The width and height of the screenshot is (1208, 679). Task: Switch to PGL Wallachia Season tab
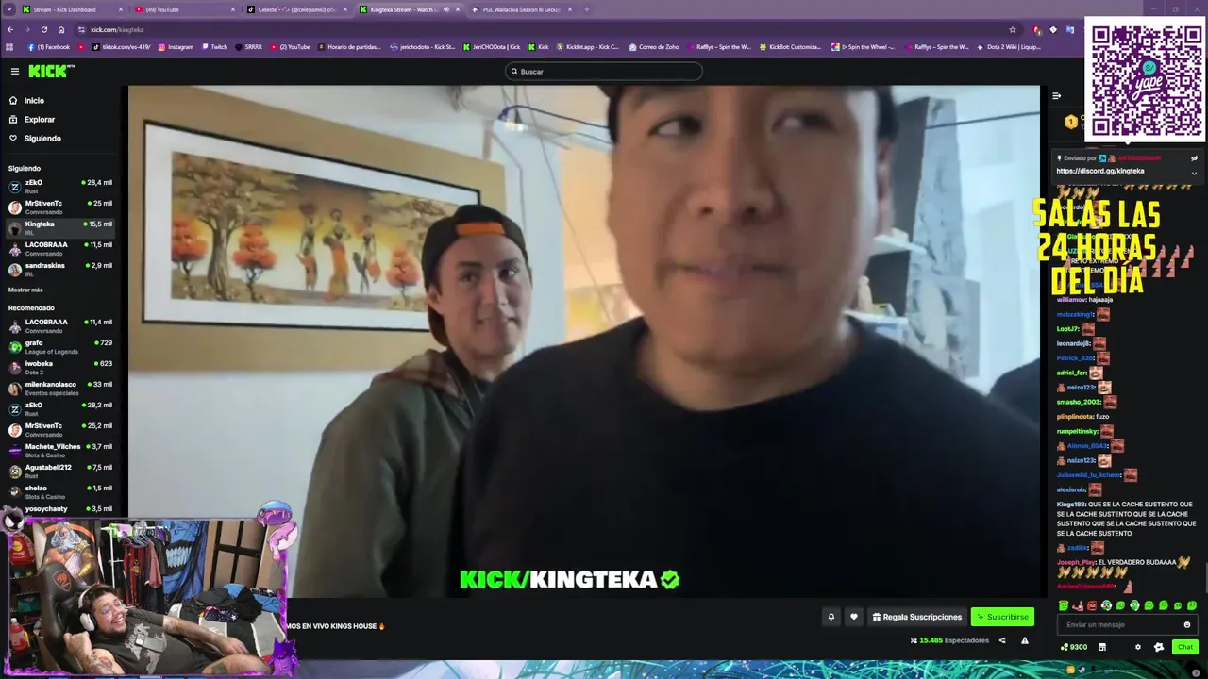[x=521, y=9]
